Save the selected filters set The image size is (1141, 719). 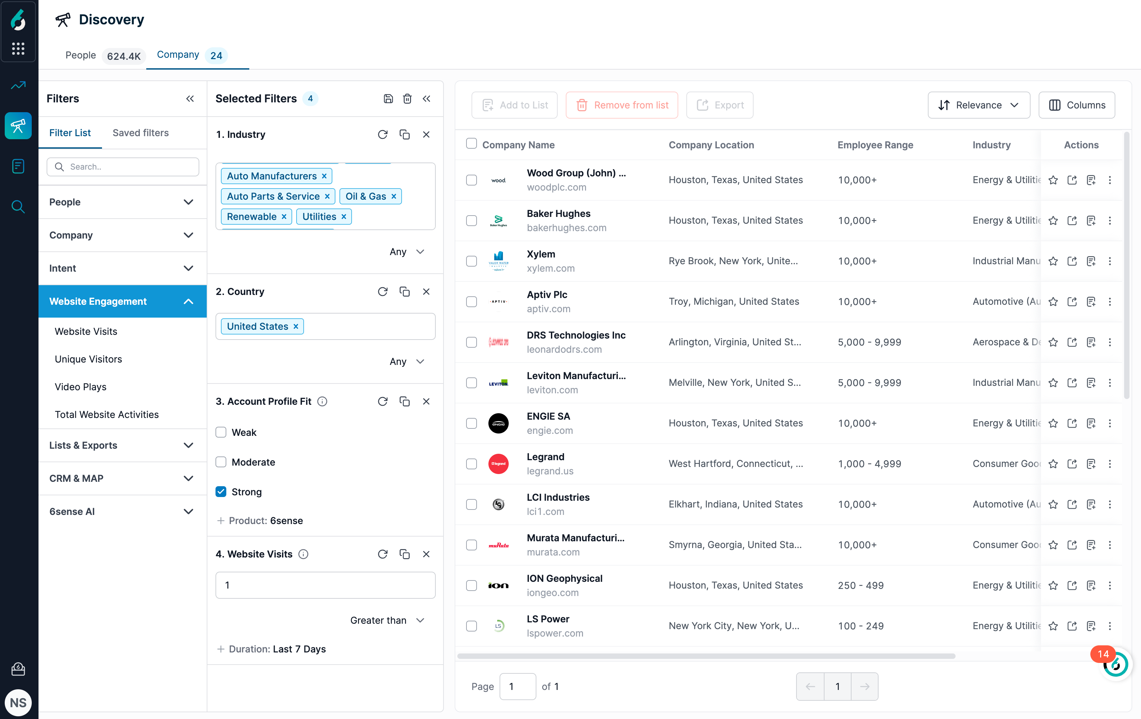click(388, 99)
